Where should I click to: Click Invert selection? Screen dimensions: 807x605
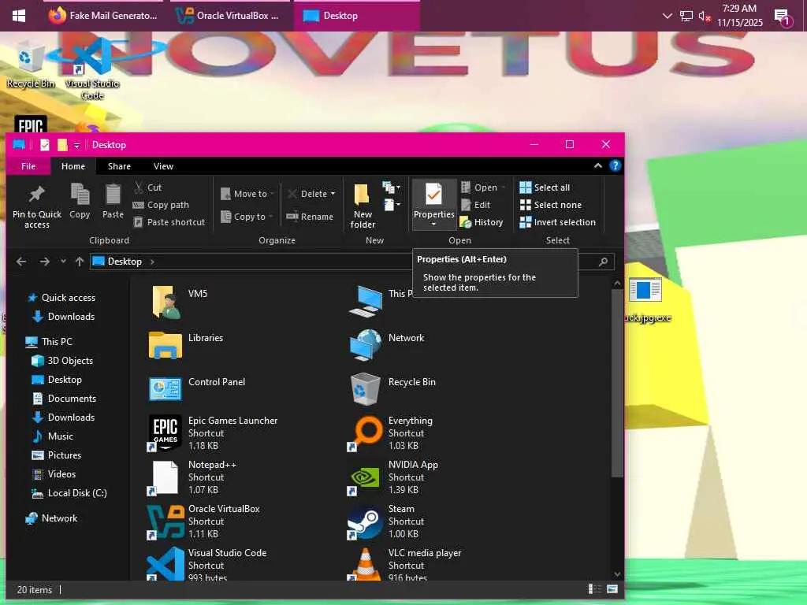(x=557, y=222)
